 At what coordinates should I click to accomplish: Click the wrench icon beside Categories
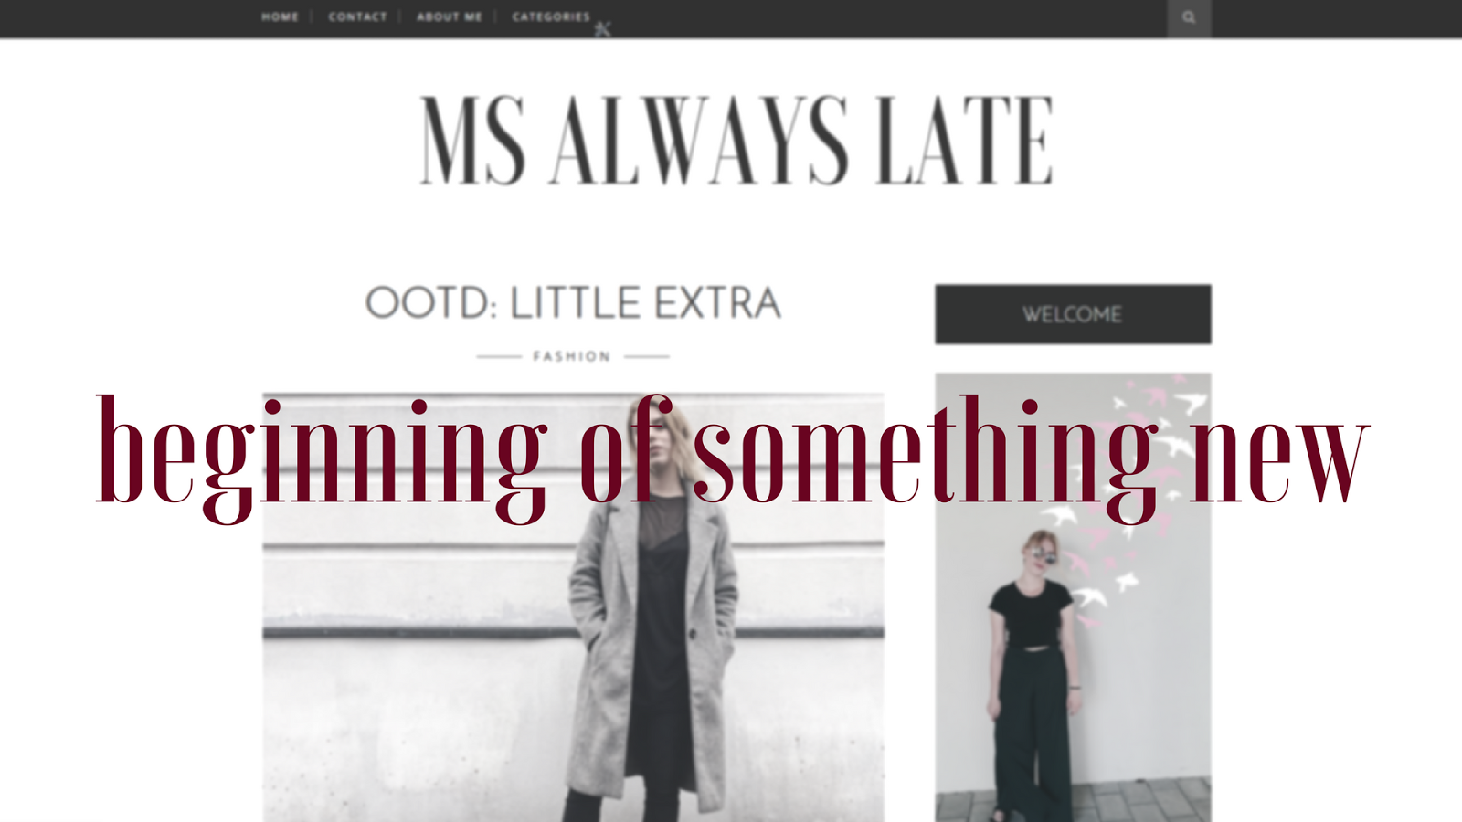pyautogui.click(x=602, y=28)
